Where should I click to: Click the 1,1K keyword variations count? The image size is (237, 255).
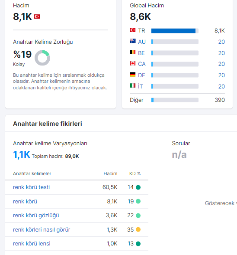pyautogui.click(x=22, y=155)
